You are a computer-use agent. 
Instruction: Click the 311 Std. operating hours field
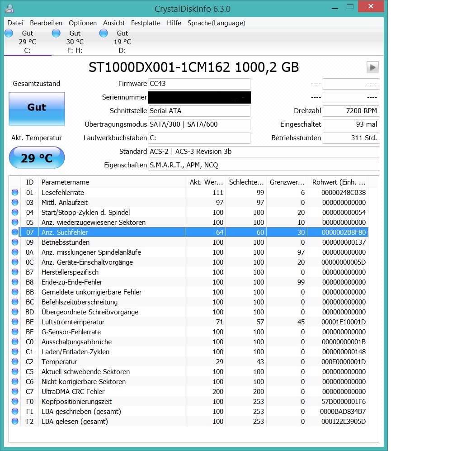(x=351, y=138)
